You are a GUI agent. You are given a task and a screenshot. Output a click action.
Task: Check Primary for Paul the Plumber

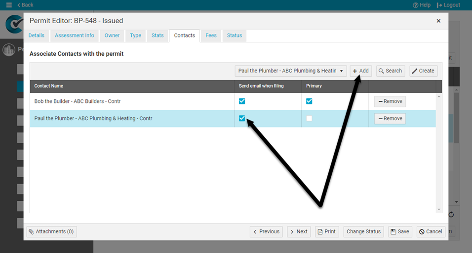[x=309, y=118]
